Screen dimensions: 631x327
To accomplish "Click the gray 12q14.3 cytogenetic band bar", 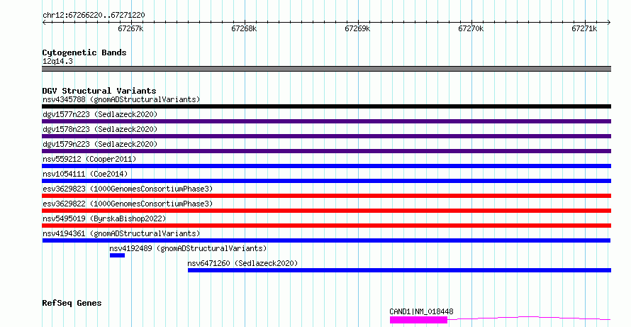I will [327, 69].
